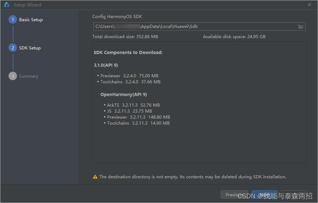Click the 'OpenHarmony(API 9)' group heading
Viewport: 318px width, 203px height.
(124, 95)
